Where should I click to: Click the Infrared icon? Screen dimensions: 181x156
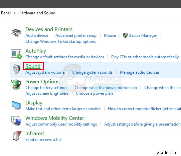pyautogui.click(x=17, y=136)
